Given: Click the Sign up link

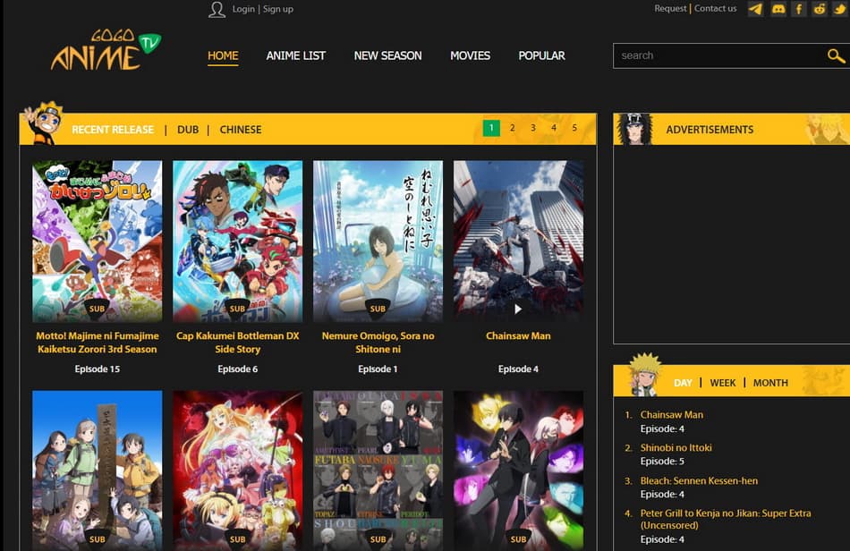Looking at the screenshot, I should coord(278,9).
